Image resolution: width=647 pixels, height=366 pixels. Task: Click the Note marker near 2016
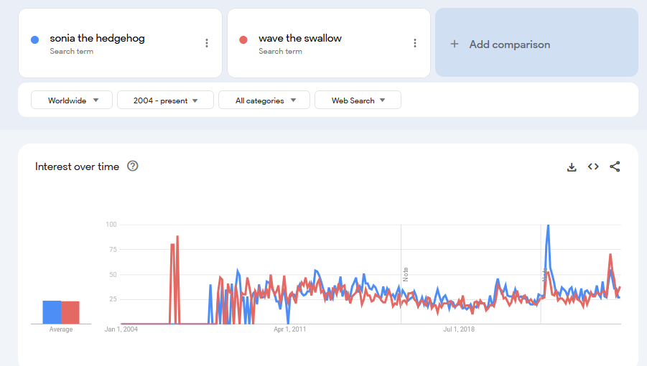coord(405,274)
